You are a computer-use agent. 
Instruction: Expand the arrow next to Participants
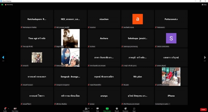point(92,108)
